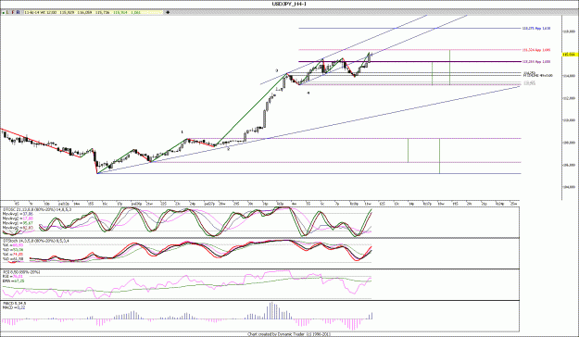Click the yellow current price marker on axis
Screen dimensions: 579x337
click(570, 55)
